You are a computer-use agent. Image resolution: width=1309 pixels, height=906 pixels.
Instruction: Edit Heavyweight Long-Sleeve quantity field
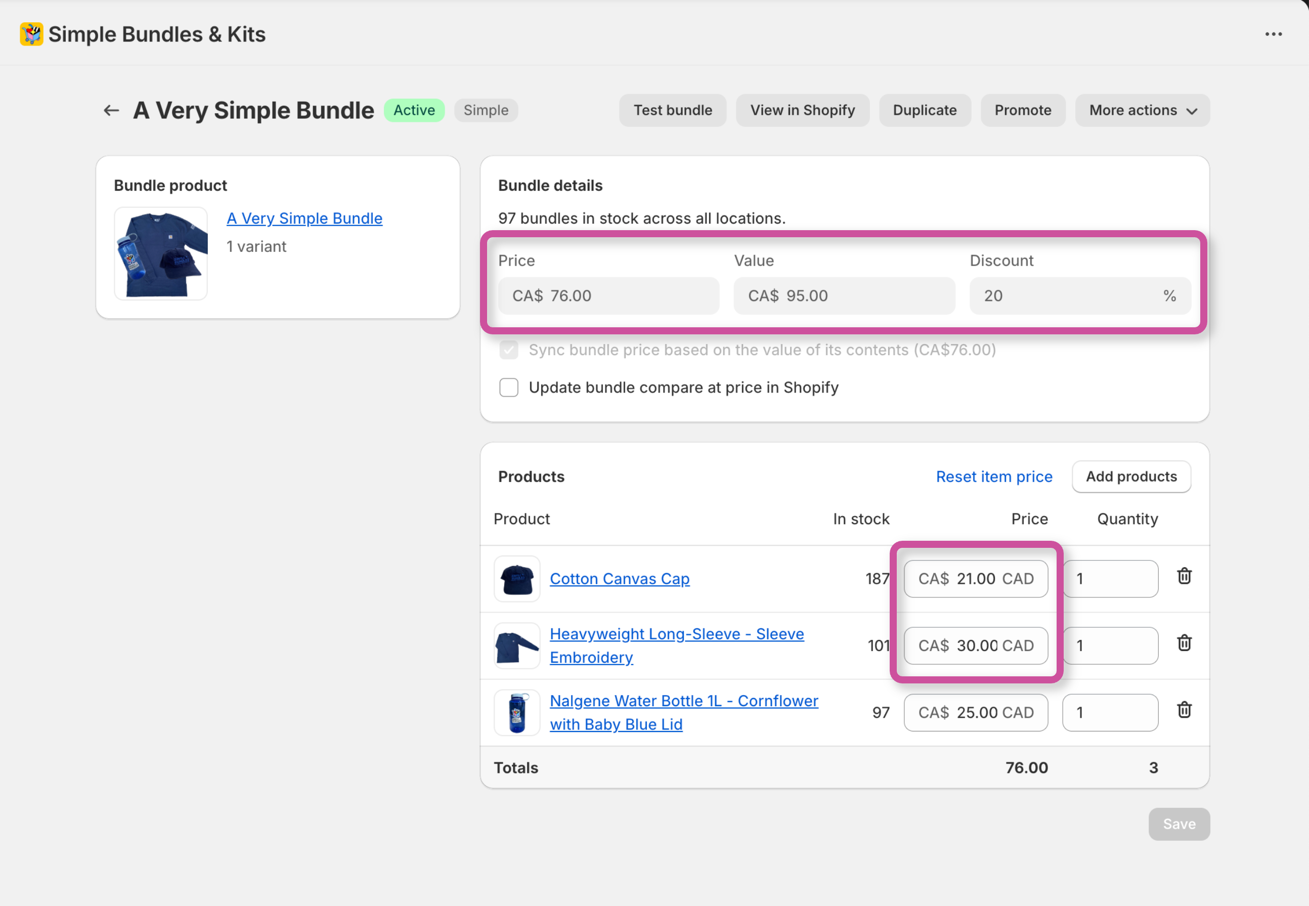coord(1111,645)
